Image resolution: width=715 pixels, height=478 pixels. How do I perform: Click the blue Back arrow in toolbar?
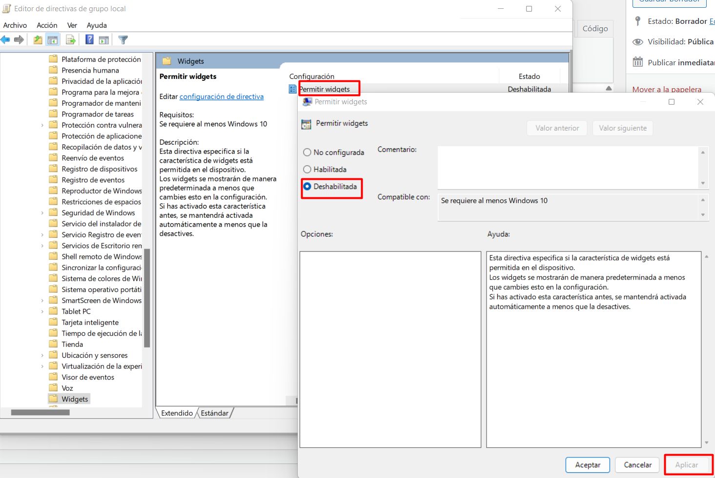[6, 40]
